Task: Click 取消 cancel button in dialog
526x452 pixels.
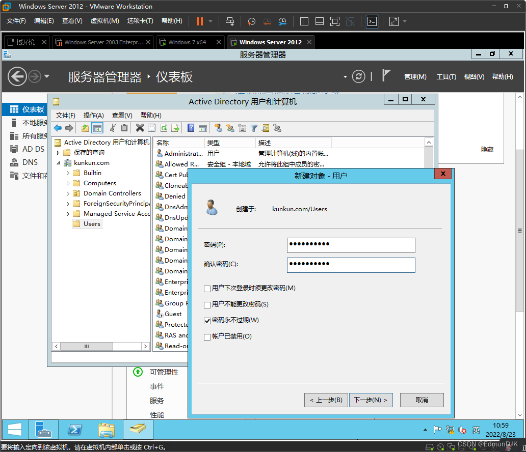Action: click(x=422, y=400)
